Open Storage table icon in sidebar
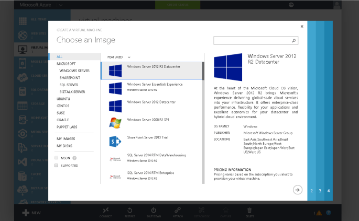Screen dimensions: 359x221 tap(23, 106)
